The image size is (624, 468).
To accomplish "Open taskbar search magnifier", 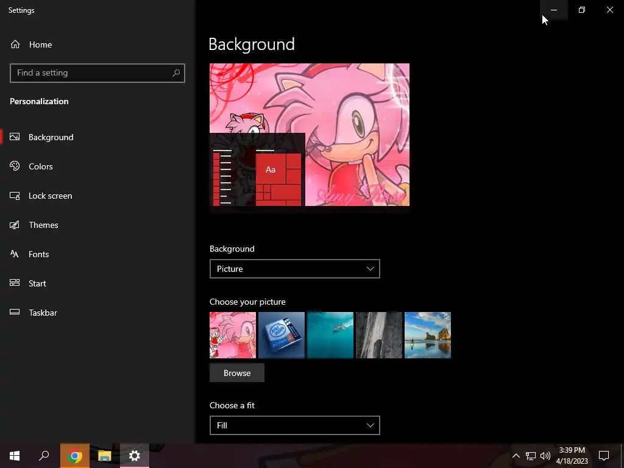I will coord(44,456).
